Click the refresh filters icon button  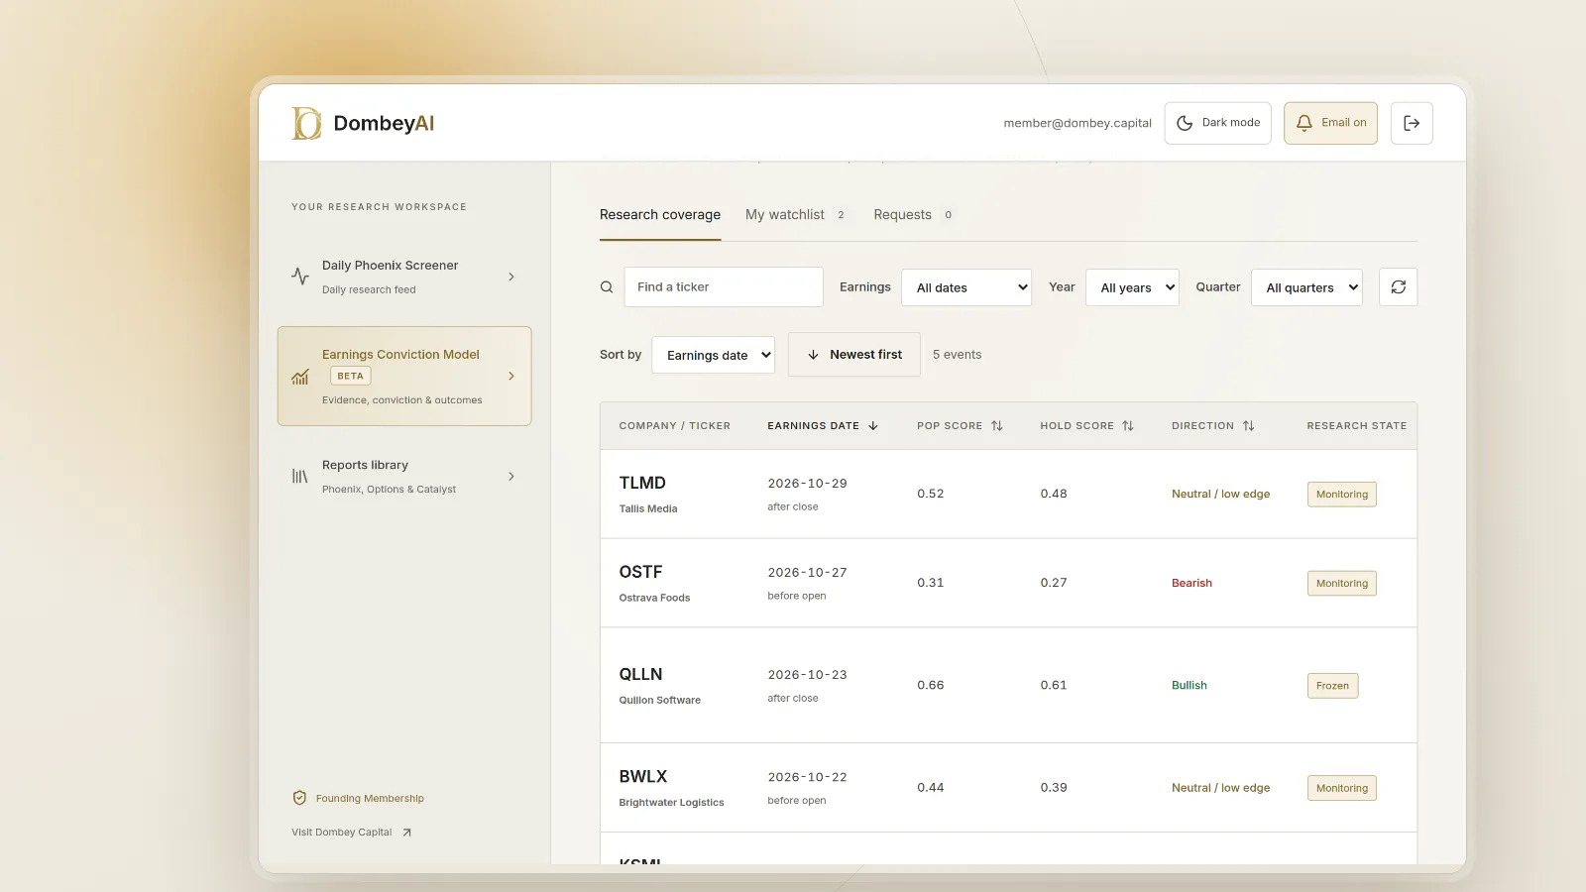[1398, 287]
